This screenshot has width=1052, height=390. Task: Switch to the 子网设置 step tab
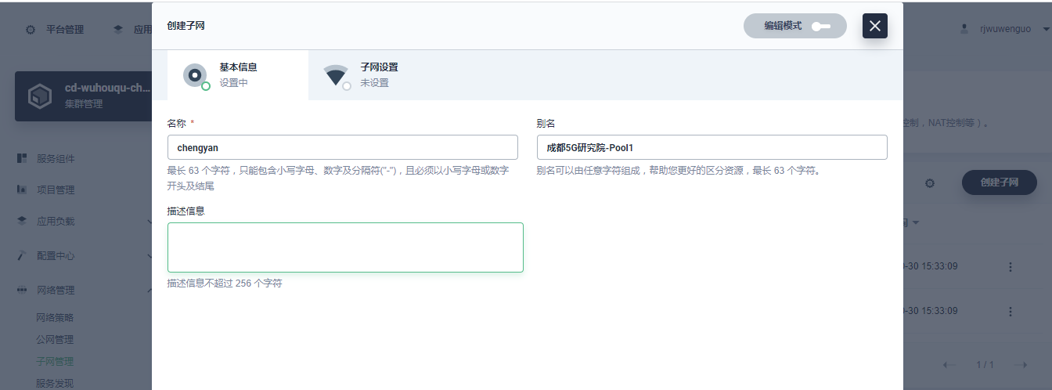(379, 75)
